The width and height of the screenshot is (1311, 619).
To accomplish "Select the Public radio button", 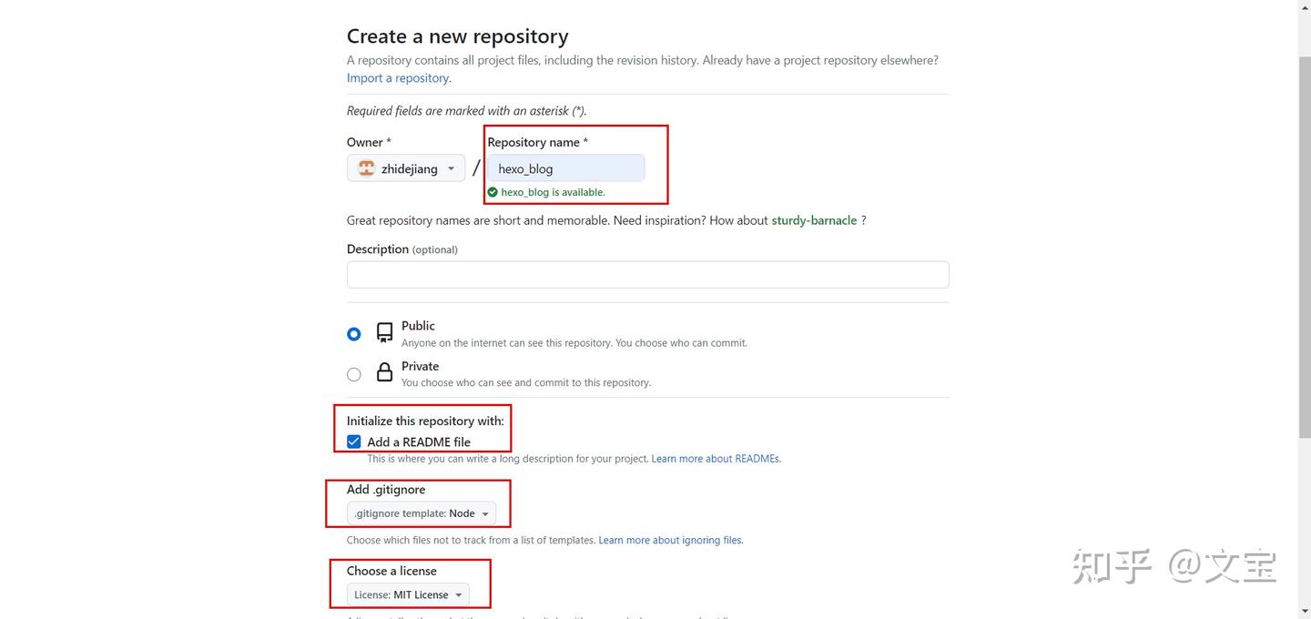I will (x=354, y=334).
